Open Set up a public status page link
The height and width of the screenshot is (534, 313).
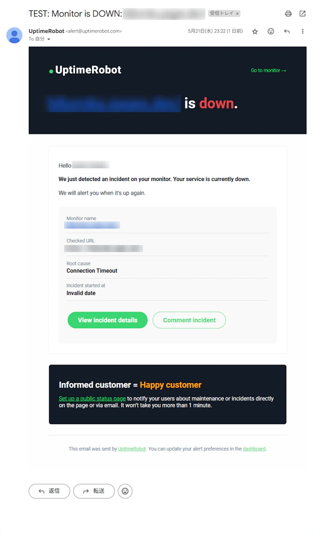[92, 398]
